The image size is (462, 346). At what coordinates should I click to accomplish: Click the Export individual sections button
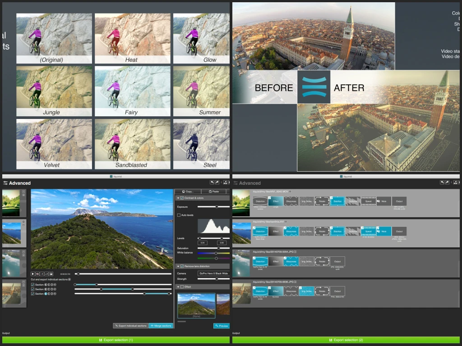point(130,326)
